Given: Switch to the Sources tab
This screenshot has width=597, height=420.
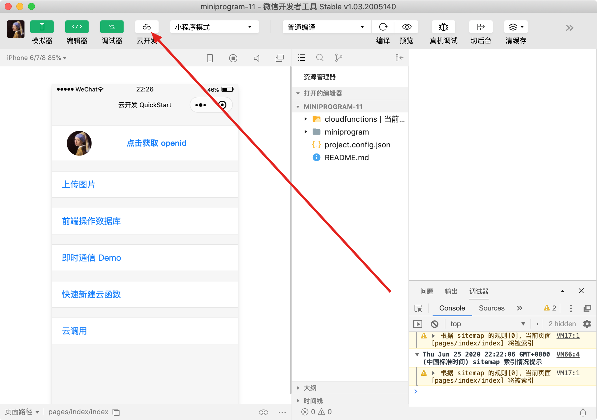Looking at the screenshot, I should tap(491, 308).
